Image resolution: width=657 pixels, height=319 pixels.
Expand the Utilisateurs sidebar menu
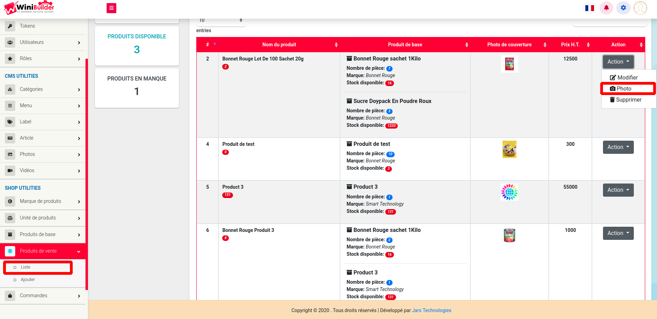point(43,42)
